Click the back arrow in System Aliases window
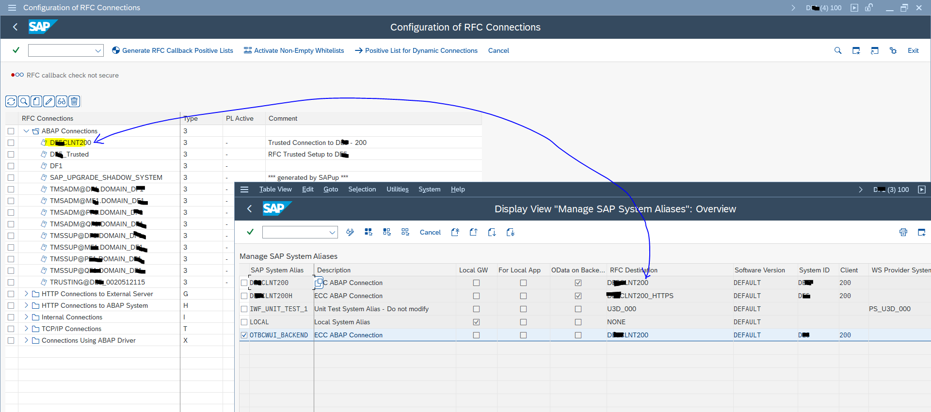The width and height of the screenshot is (931, 412). [x=249, y=208]
